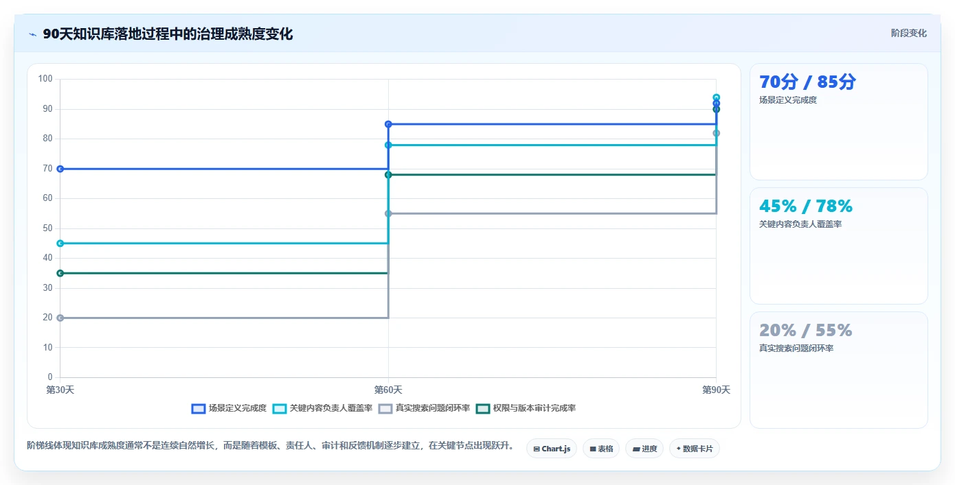Viewport: 955px width, 485px height.
Task: Toggle the gray 真实搜索问题闭环率 legend swatch
Action: 385,408
